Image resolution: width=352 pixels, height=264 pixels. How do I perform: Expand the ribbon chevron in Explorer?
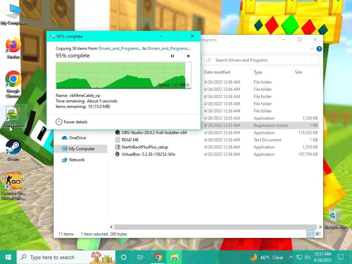(311, 49)
